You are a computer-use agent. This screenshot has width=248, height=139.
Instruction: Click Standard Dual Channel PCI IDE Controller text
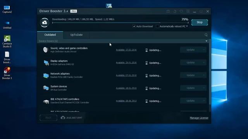click(x=70, y=103)
